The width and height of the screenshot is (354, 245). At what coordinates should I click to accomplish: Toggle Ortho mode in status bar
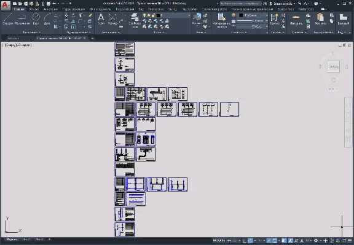245,241
